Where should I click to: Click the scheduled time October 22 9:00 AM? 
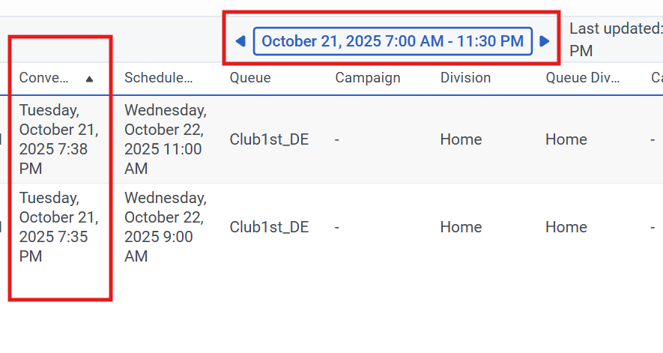165,227
